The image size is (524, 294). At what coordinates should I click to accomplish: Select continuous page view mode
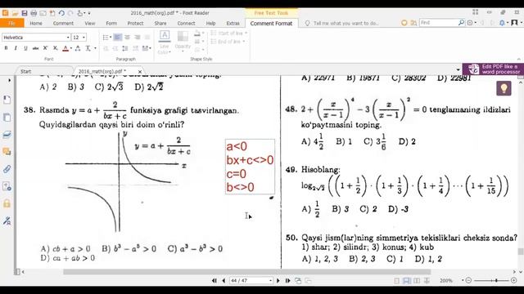[x=407, y=281]
